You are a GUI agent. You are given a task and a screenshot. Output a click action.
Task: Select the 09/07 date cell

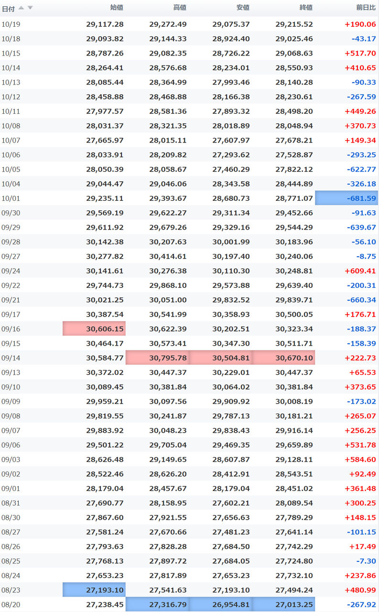point(11,430)
